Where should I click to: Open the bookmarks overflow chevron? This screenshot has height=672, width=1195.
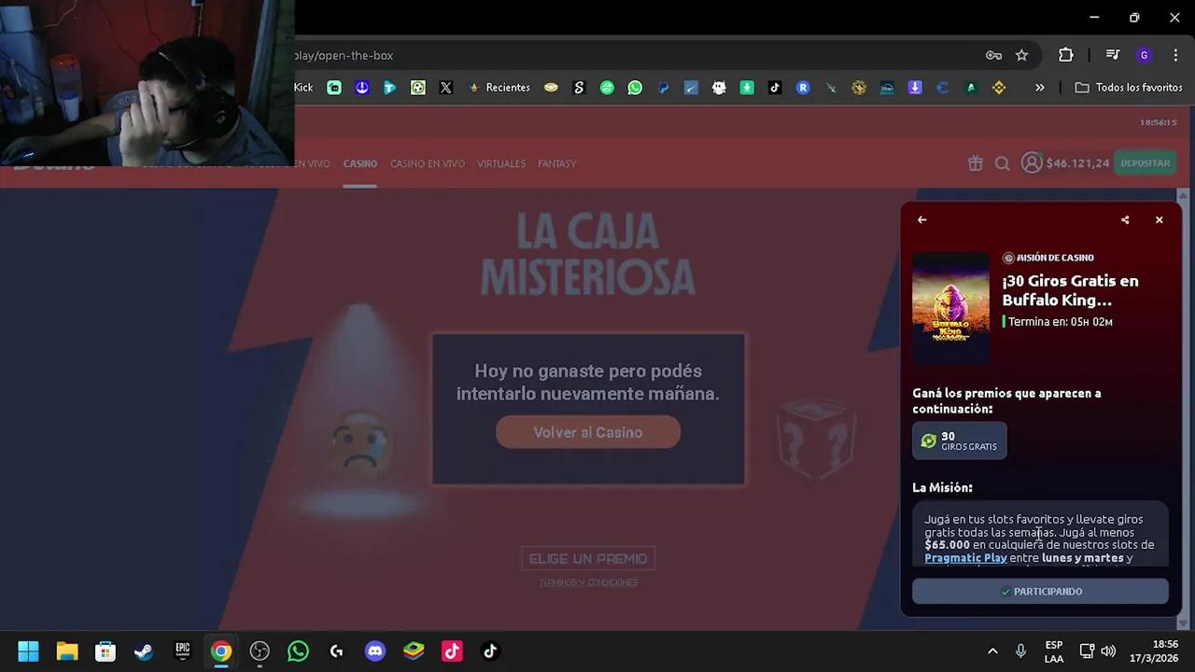coord(1039,87)
